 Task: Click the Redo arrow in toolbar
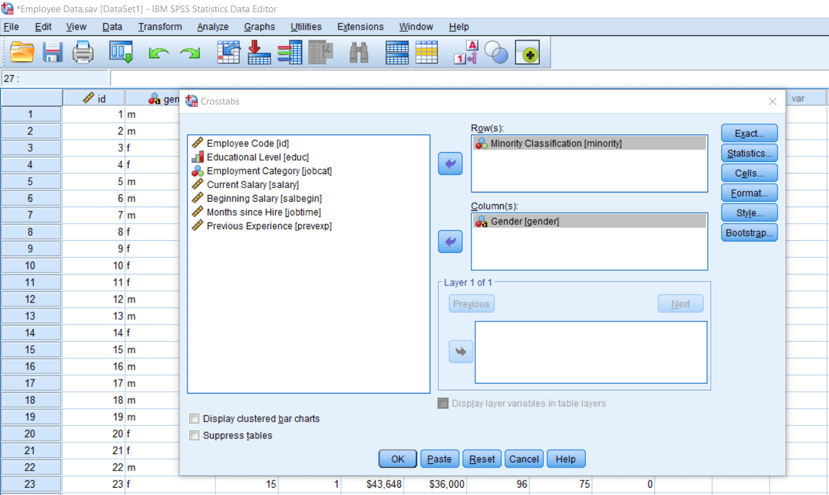(x=190, y=54)
